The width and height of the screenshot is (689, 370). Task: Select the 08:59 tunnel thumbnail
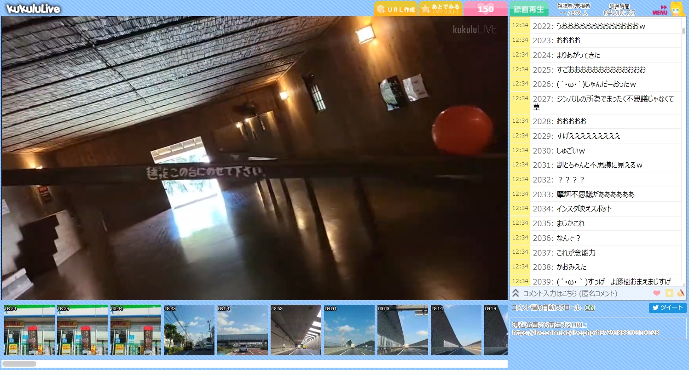[x=295, y=330]
